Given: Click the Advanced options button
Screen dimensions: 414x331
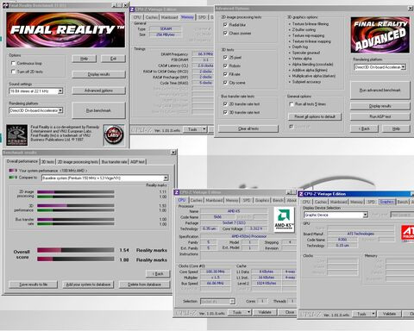Looking at the screenshot, I should click(x=98, y=91).
